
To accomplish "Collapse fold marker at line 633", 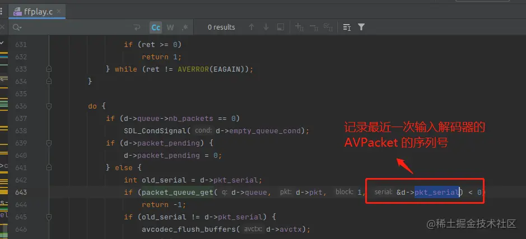I will (49, 69).
